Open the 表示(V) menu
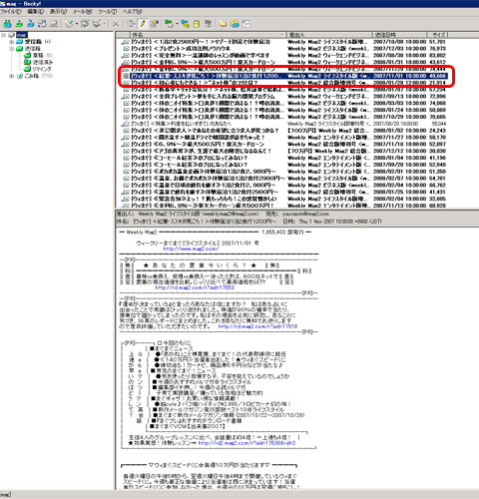The image size is (479, 499). click(x=58, y=12)
